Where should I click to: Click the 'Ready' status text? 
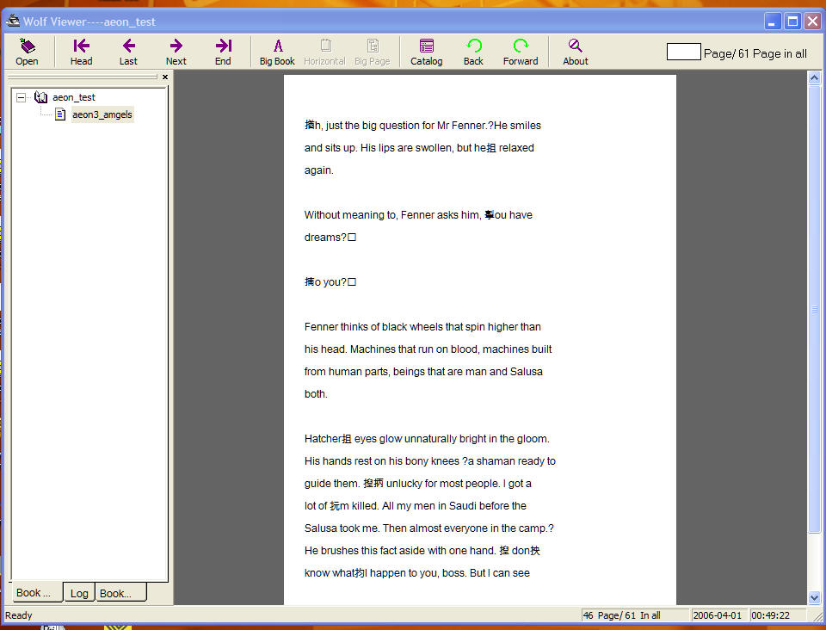coord(18,615)
